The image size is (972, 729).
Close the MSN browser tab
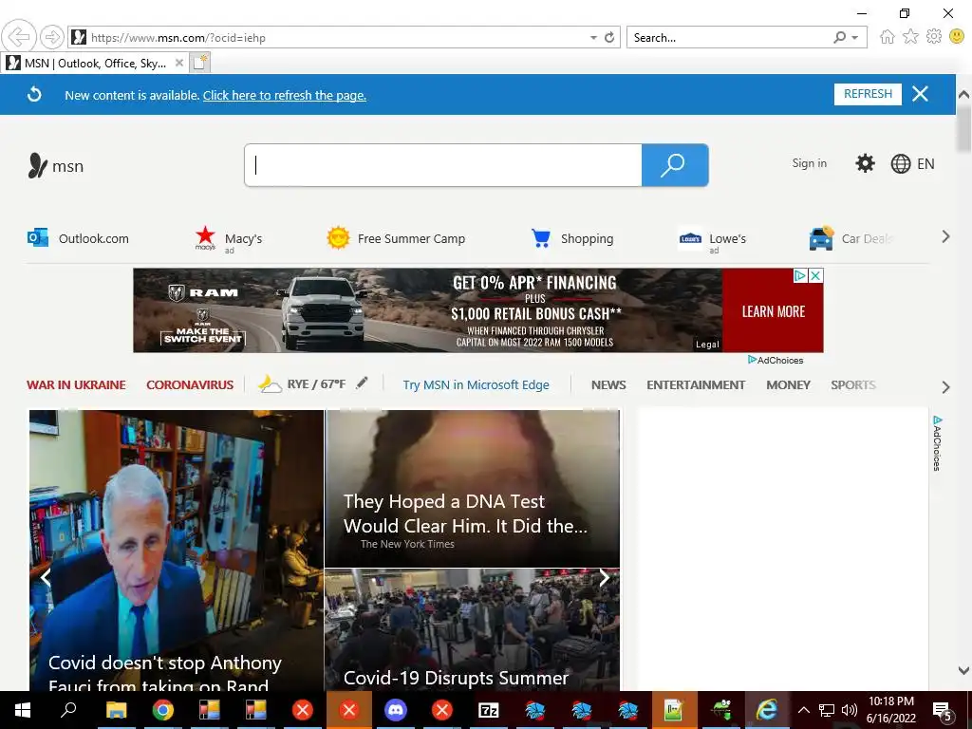point(178,63)
